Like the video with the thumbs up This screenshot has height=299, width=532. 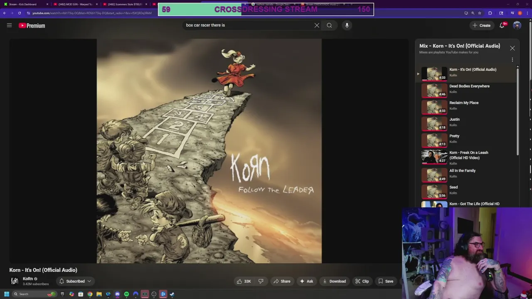click(244, 281)
